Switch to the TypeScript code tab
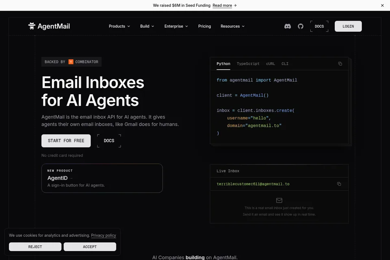Viewport: 390px width, 260px height. pos(248,64)
